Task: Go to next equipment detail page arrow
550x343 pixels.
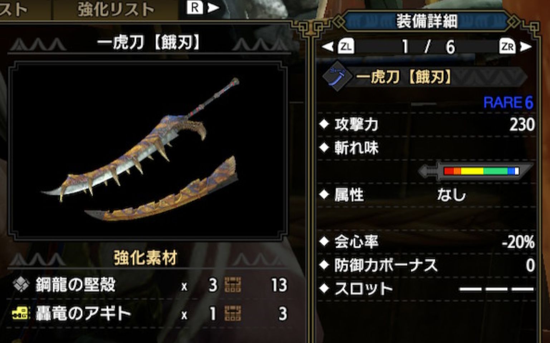Action: click(x=526, y=46)
